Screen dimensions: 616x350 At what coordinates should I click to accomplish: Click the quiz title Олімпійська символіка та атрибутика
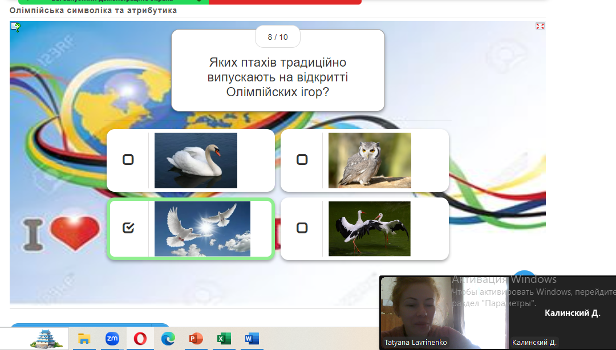pyautogui.click(x=93, y=11)
